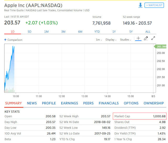
Task: Click the last price 203.57
Action: tap(12, 23)
